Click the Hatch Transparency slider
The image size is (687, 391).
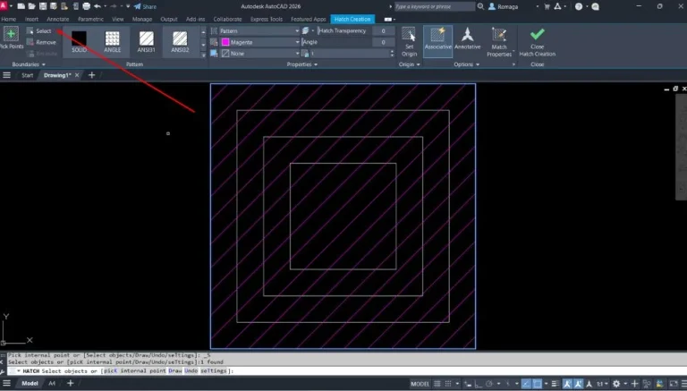[343, 31]
